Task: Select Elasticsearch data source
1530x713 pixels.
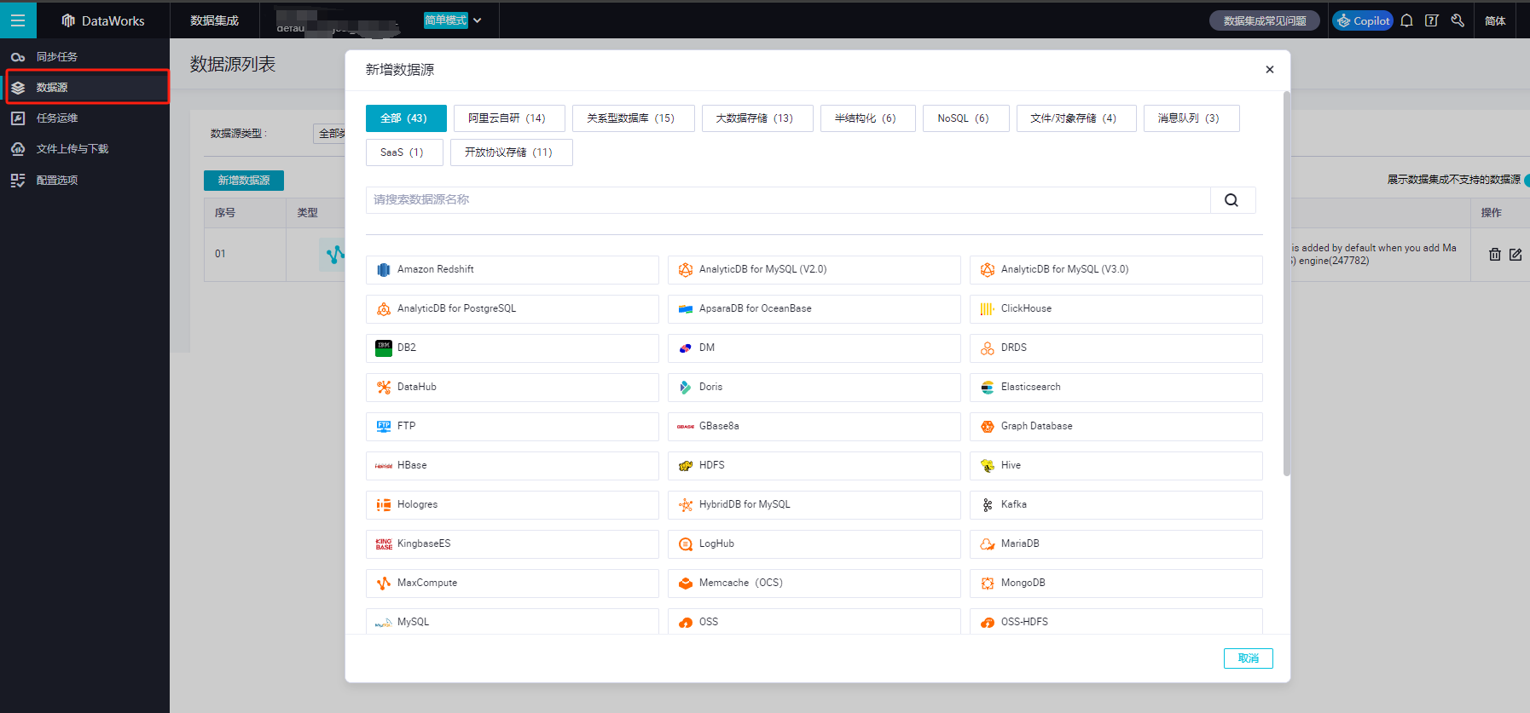Action: click(x=1116, y=388)
